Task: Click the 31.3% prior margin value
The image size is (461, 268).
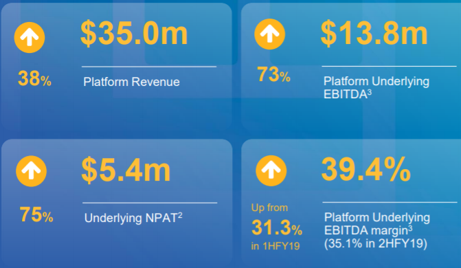Action: point(277,227)
